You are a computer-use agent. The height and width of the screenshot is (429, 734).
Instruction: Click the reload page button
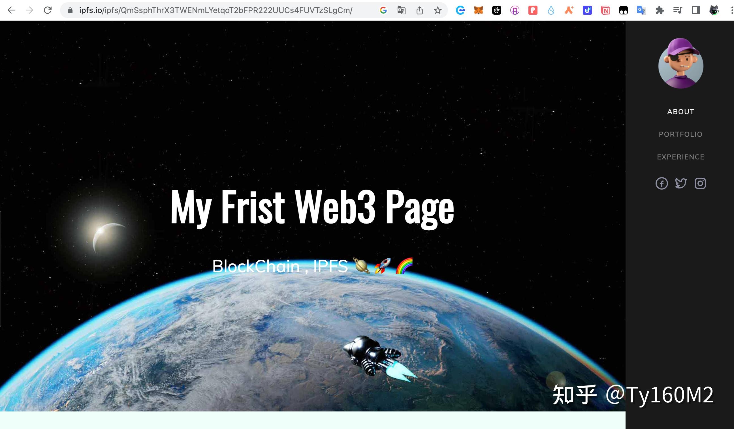point(48,10)
